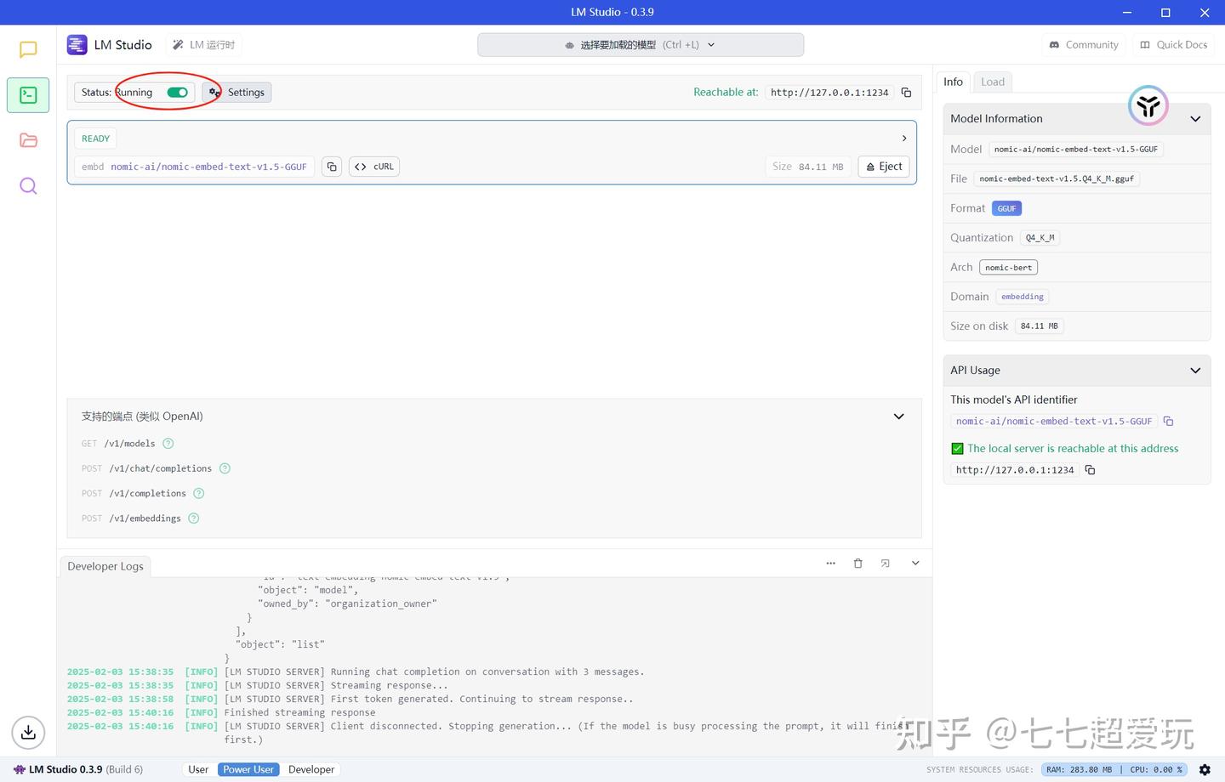Copy the model's API identifier
Image resolution: width=1225 pixels, height=782 pixels.
point(1167,421)
